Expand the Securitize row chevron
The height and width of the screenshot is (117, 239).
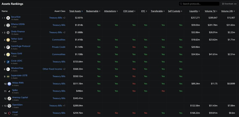pyautogui.click(x=2, y=18)
